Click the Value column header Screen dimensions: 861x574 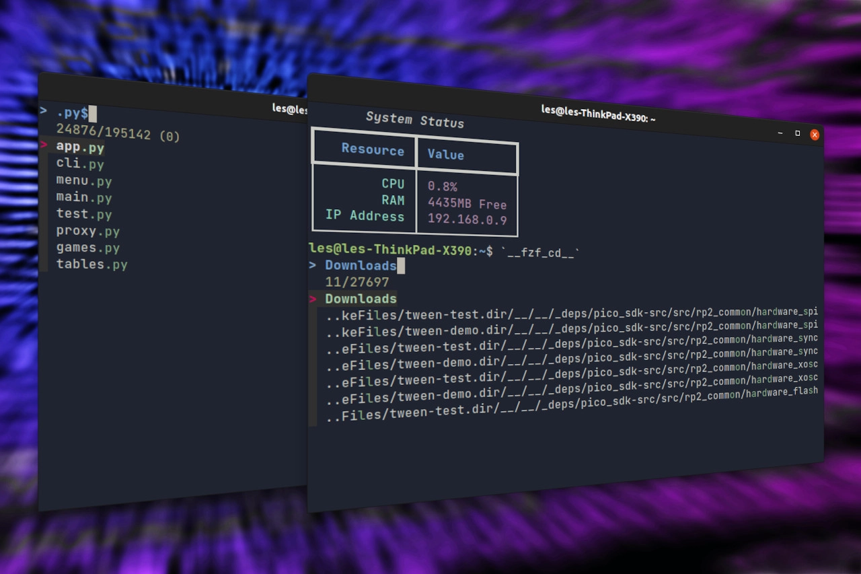click(446, 155)
